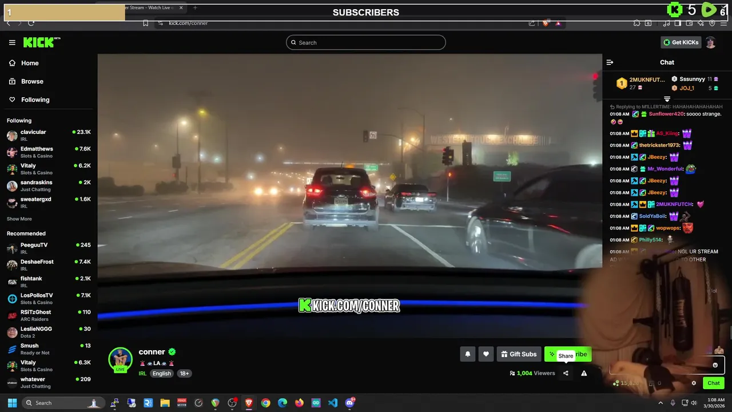Open LosPollosTV recommended channel
732x412 pixels.
pyautogui.click(x=49, y=298)
